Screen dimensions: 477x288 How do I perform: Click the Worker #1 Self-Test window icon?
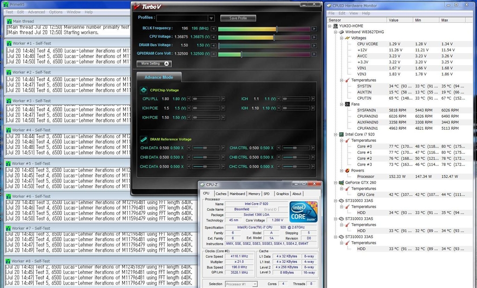tap(8, 43)
